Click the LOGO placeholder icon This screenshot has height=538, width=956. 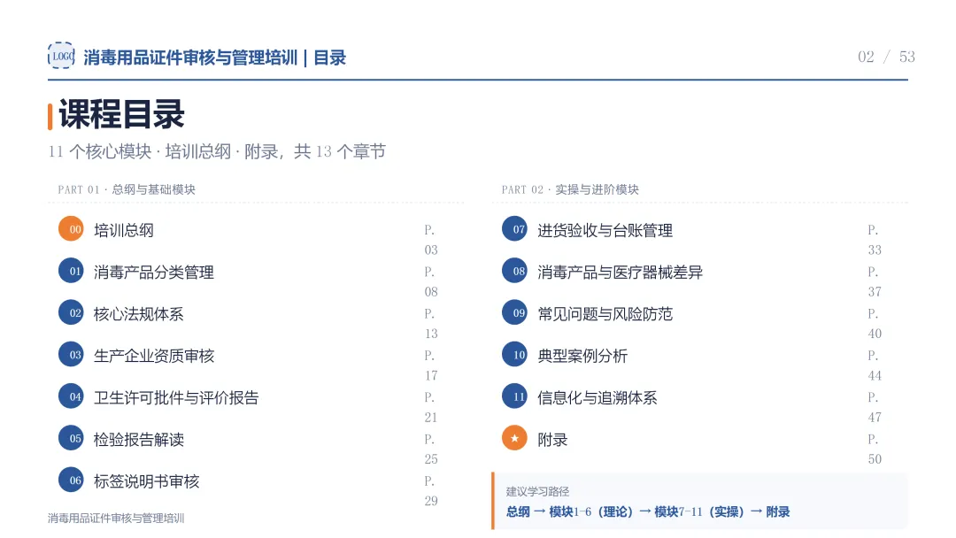point(61,56)
